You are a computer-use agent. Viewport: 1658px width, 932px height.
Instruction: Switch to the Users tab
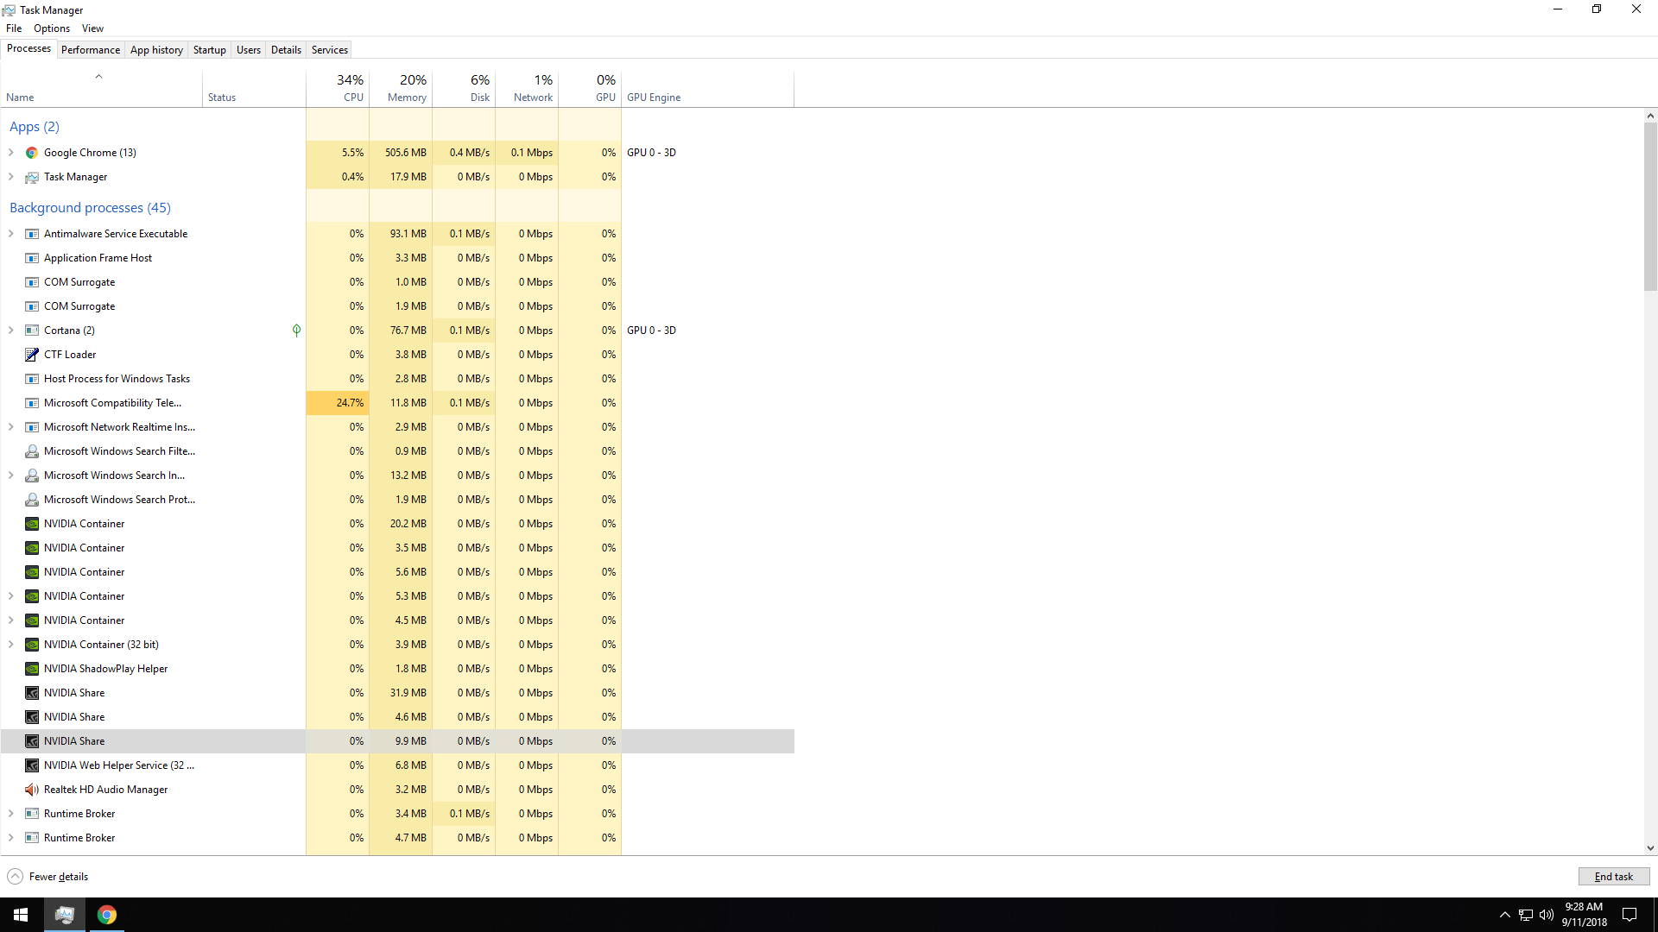(249, 50)
